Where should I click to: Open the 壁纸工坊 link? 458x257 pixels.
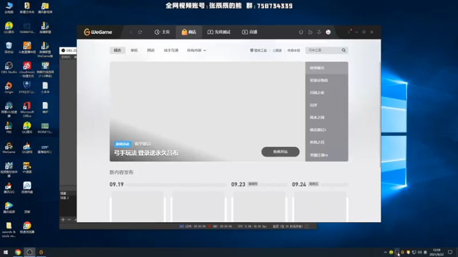click(x=259, y=50)
